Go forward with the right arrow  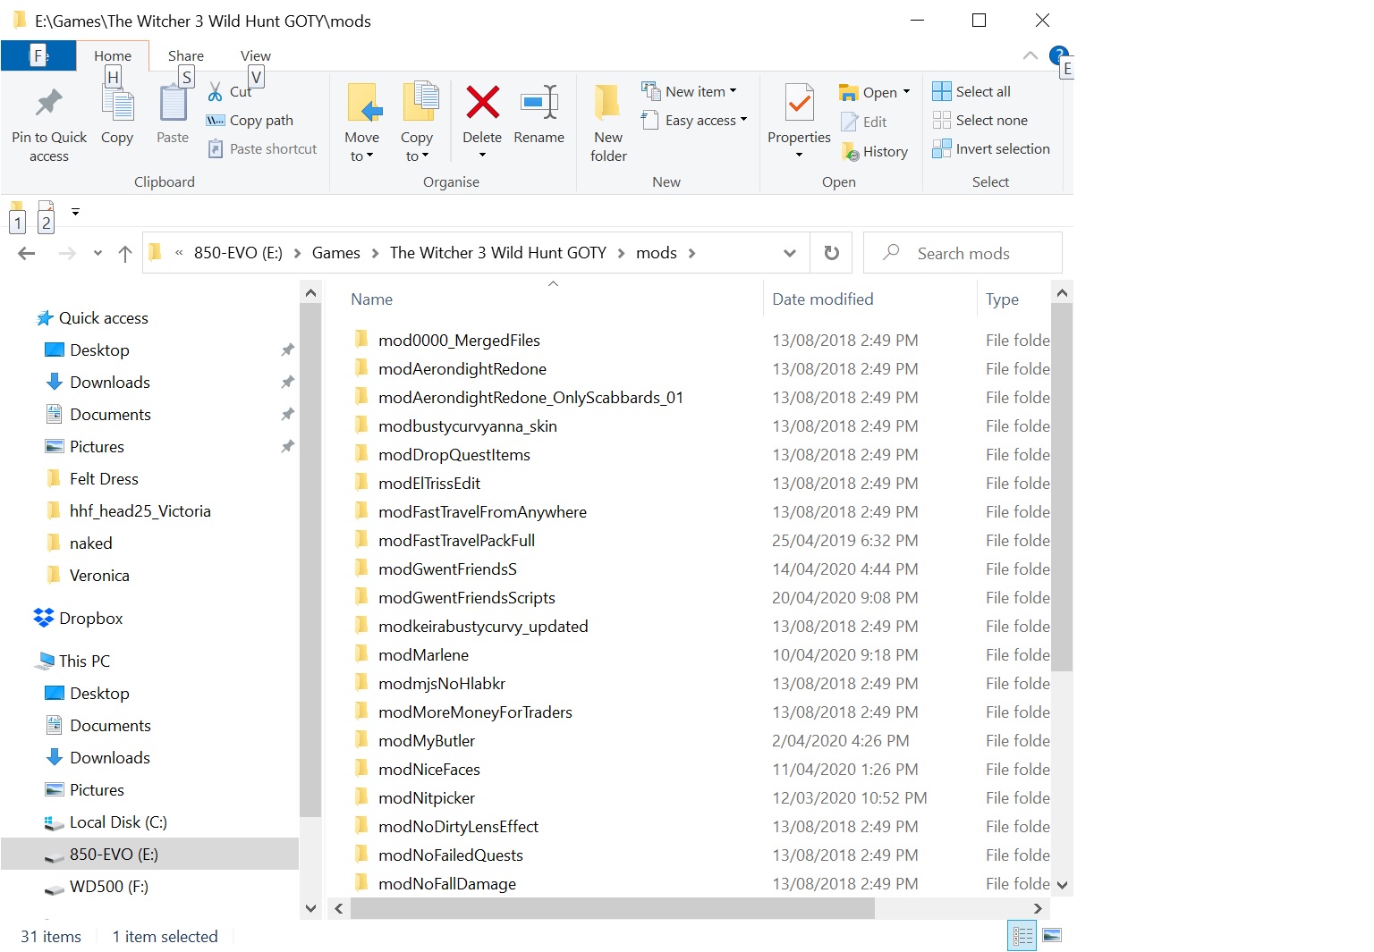click(67, 253)
